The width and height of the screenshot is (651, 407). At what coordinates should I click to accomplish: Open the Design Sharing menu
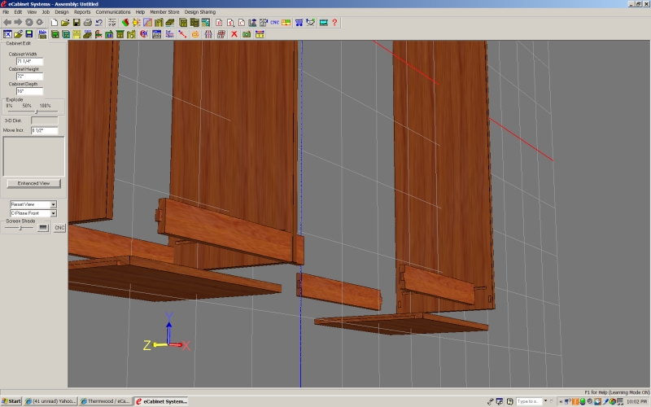click(x=200, y=12)
